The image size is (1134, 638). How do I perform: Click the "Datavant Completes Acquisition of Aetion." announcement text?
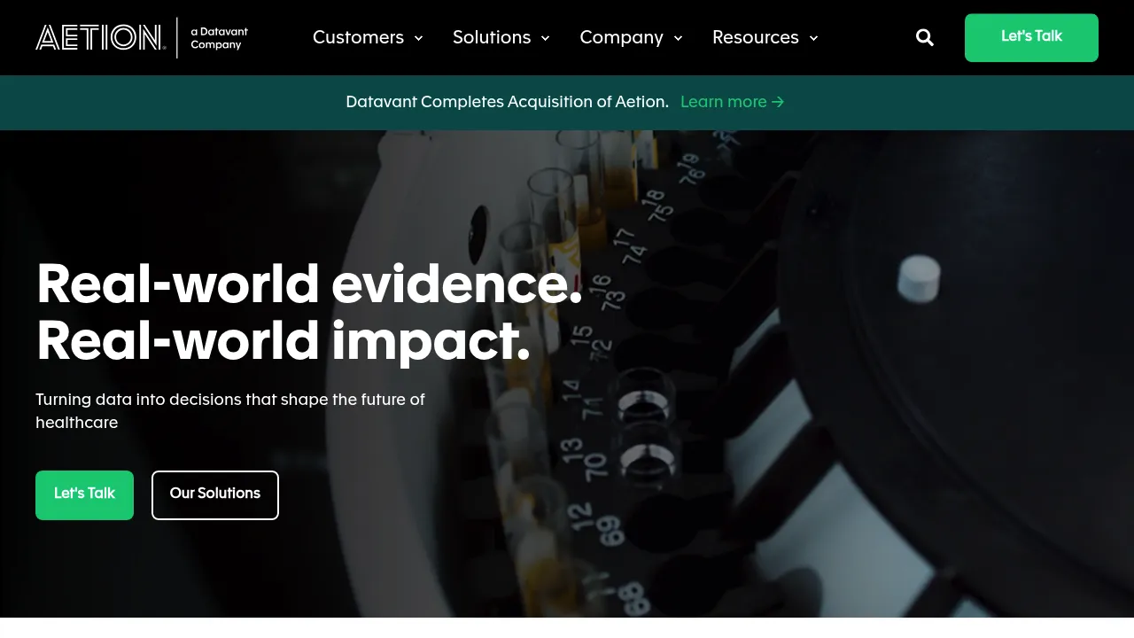[507, 102]
